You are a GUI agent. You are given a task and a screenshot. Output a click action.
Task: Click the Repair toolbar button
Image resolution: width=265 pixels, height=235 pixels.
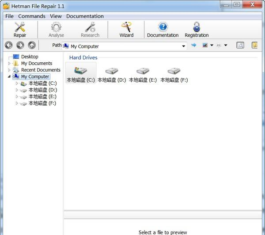pos(20,30)
